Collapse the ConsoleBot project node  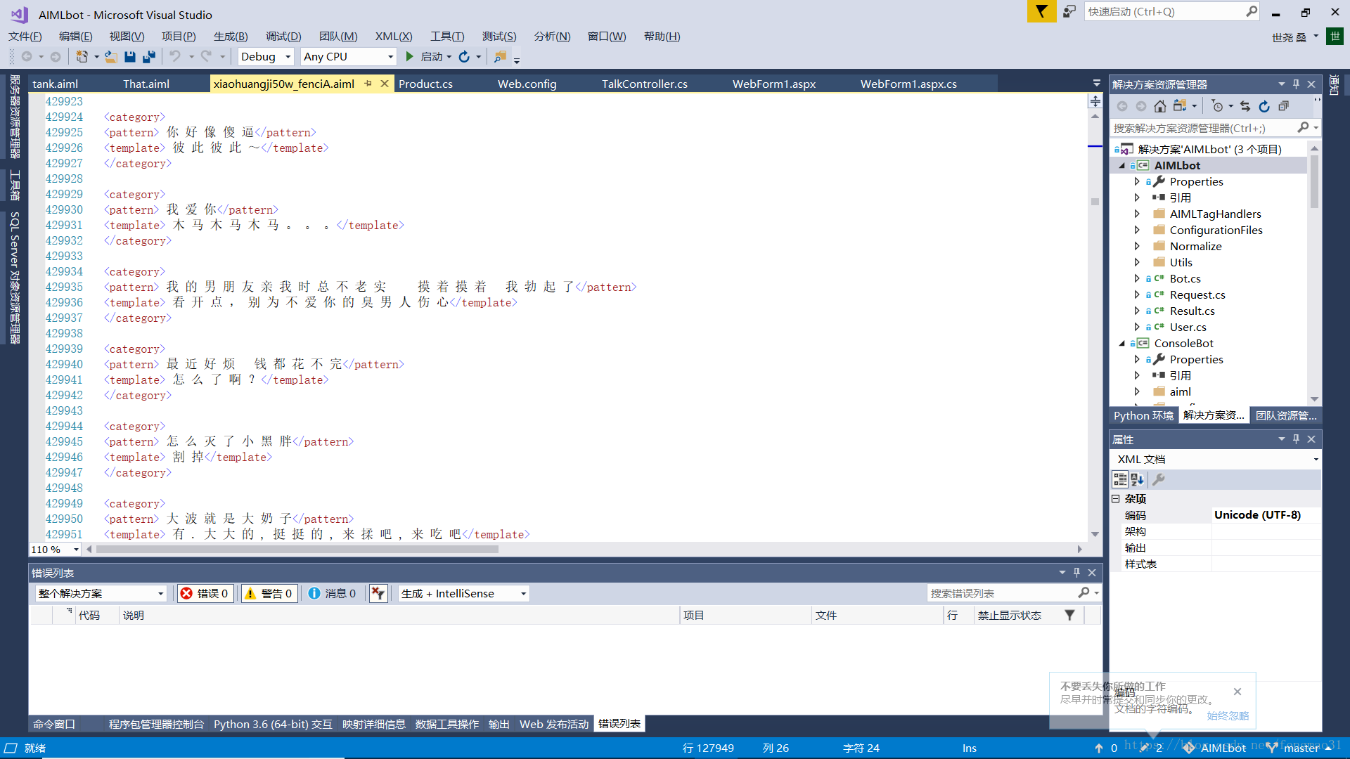coord(1122,344)
